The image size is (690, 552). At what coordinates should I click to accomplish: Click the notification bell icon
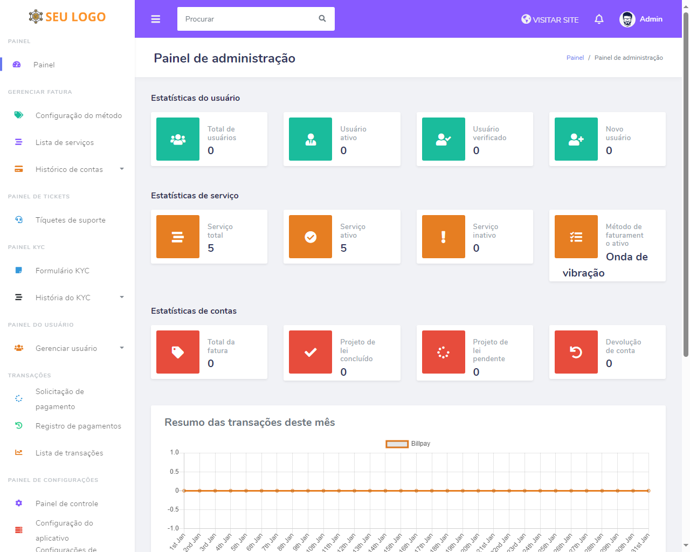[599, 19]
